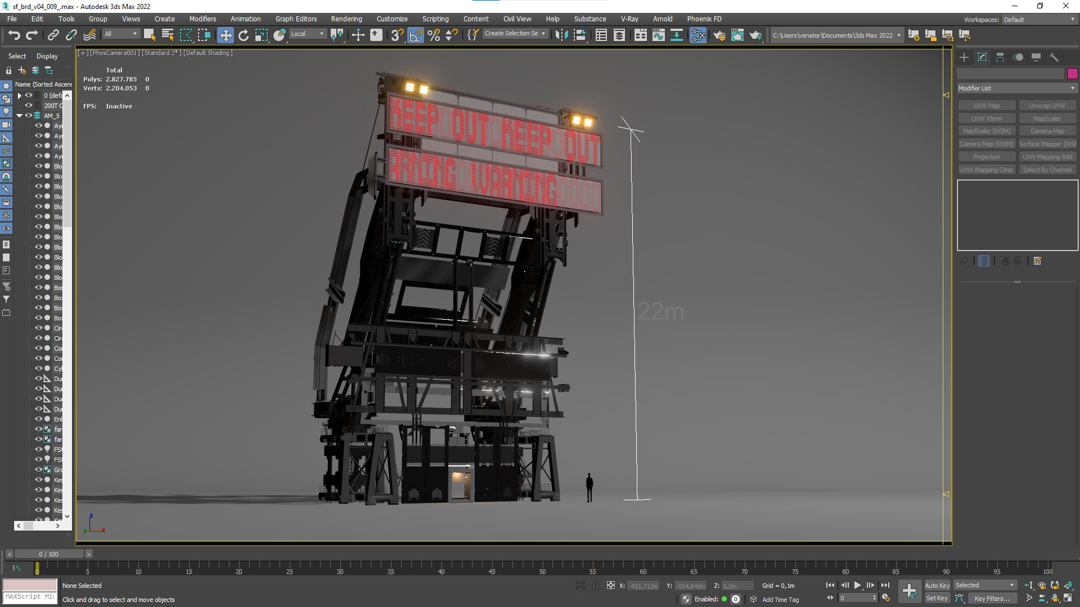The height and width of the screenshot is (607, 1080).
Task: Click the Key Filters button
Action: (x=992, y=598)
